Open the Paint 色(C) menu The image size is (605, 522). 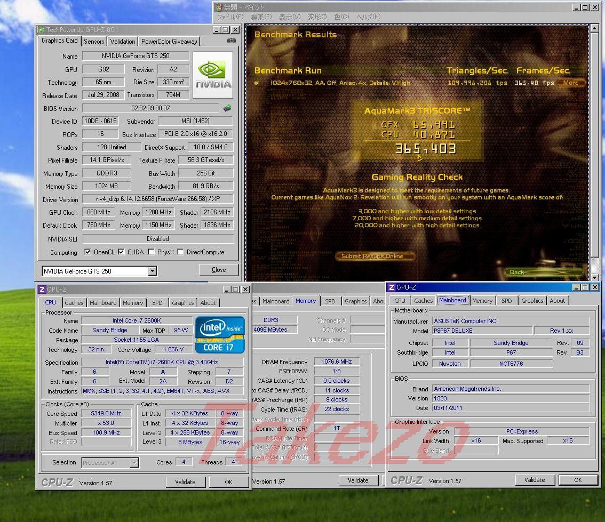click(x=341, y=17)
